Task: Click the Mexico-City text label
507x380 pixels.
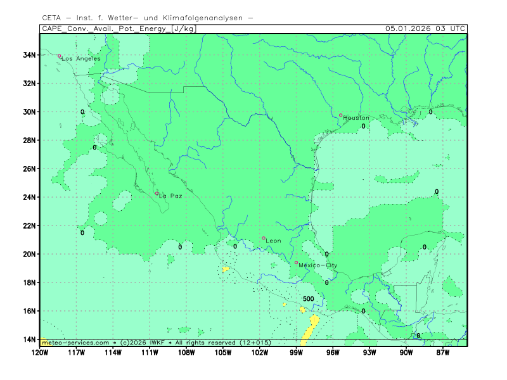Action: click(x=318, y=265)
